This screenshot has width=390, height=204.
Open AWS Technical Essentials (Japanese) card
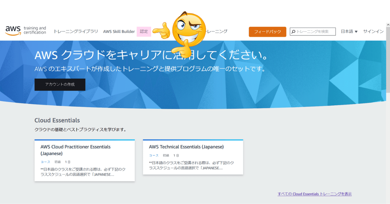coord(193,157)
